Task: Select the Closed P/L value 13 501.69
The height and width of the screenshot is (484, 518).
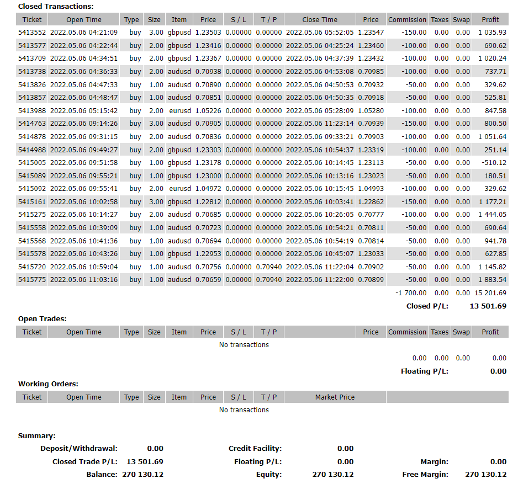Action: tap(488, 306)
